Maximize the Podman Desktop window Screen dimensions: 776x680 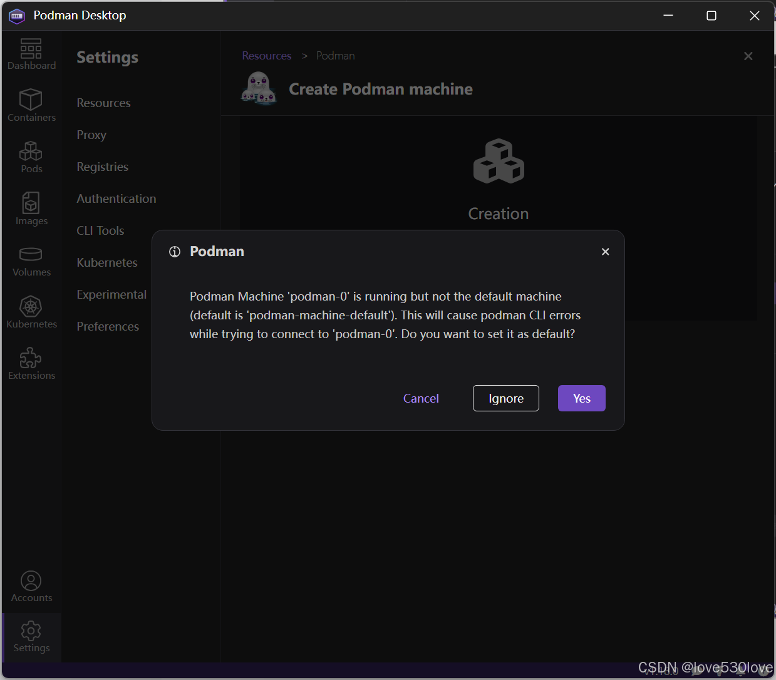point(711,16)
